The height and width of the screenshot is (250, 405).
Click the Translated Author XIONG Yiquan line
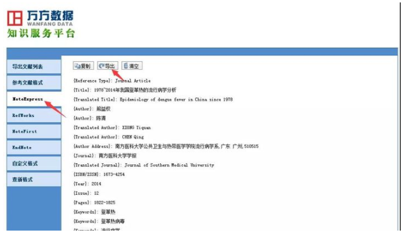(x=112, y=127)
